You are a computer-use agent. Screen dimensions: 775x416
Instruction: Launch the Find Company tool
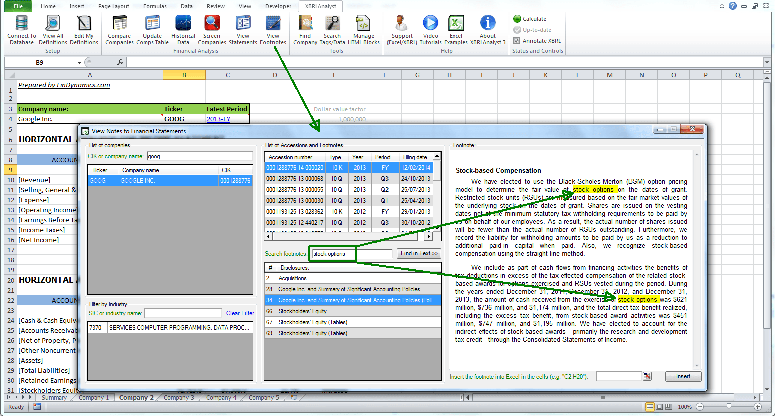(x=305, y=29)
